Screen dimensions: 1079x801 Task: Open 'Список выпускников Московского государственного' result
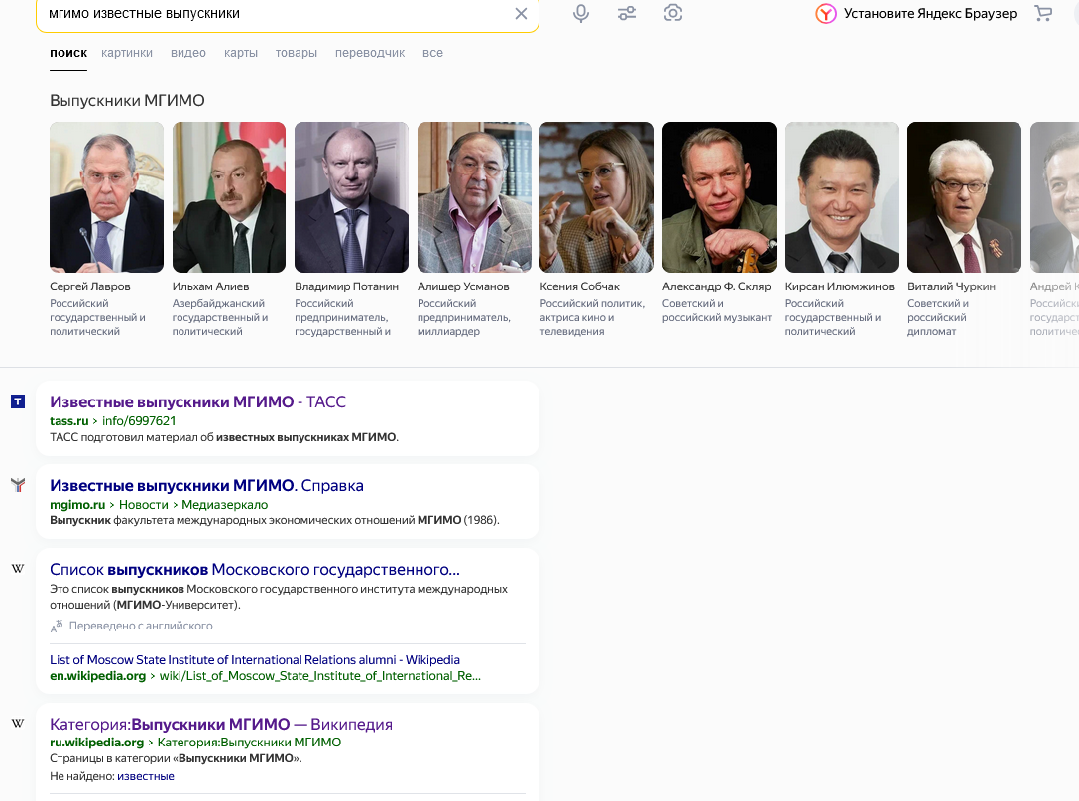[255, 570]
